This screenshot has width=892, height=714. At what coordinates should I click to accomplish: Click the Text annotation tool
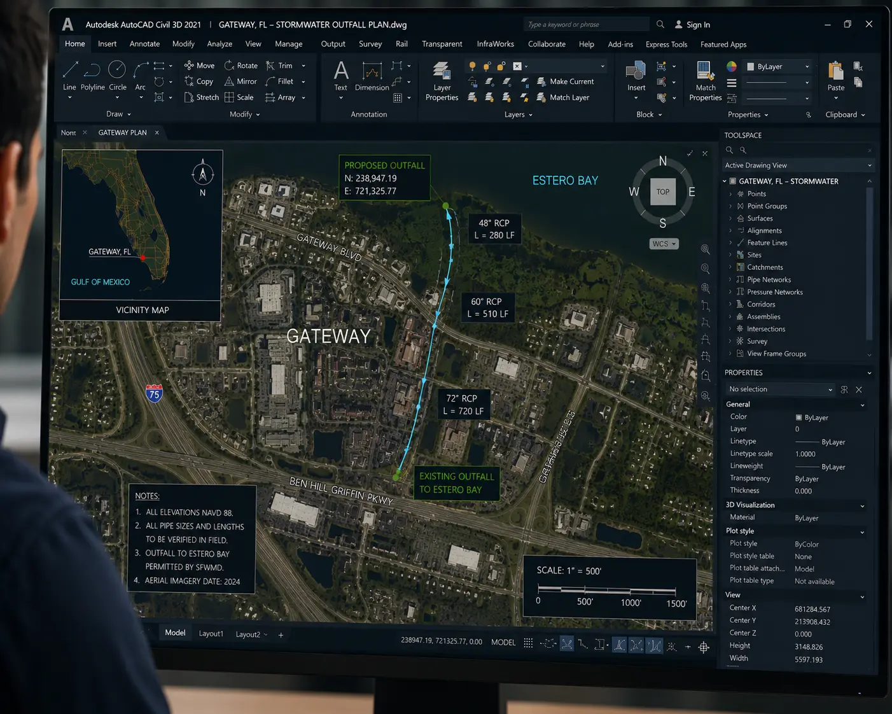pyautogui.click(x=341, y=75)
